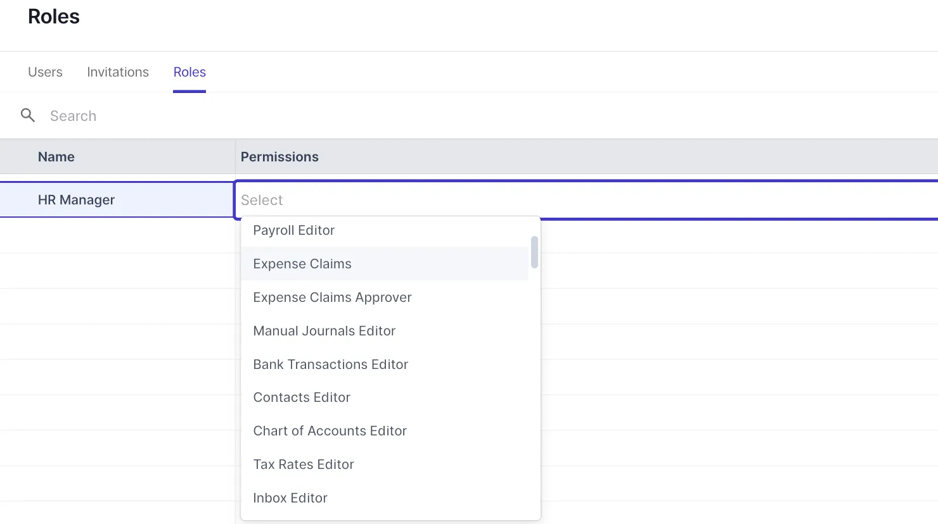The image size is (938, 524).
Task: Assign Bank Transactions Editor permission
Action: pos(330,364)
